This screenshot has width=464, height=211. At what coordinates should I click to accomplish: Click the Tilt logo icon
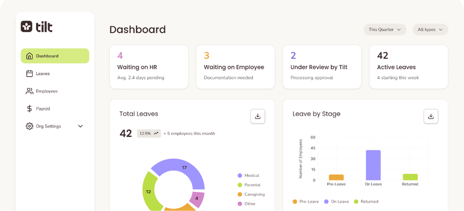click(x=26, y=27)
